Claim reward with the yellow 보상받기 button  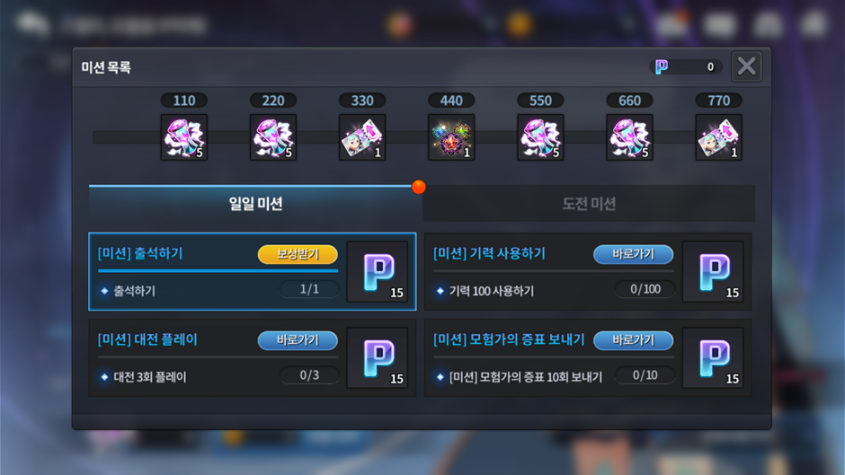coord(298,254)
